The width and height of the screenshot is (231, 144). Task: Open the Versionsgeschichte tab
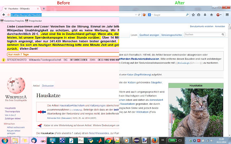coord(171,35)
